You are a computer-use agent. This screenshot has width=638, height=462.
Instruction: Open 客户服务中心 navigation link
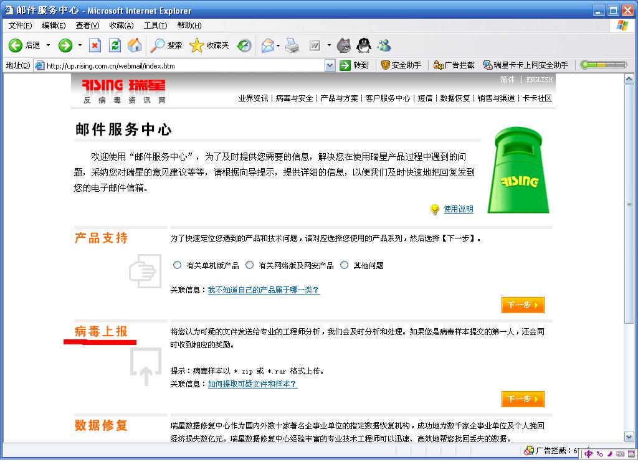388,98
